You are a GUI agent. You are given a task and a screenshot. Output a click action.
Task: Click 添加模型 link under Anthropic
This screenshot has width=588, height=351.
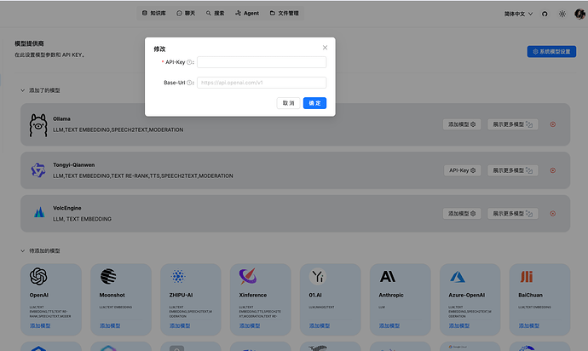coord(389,325)
